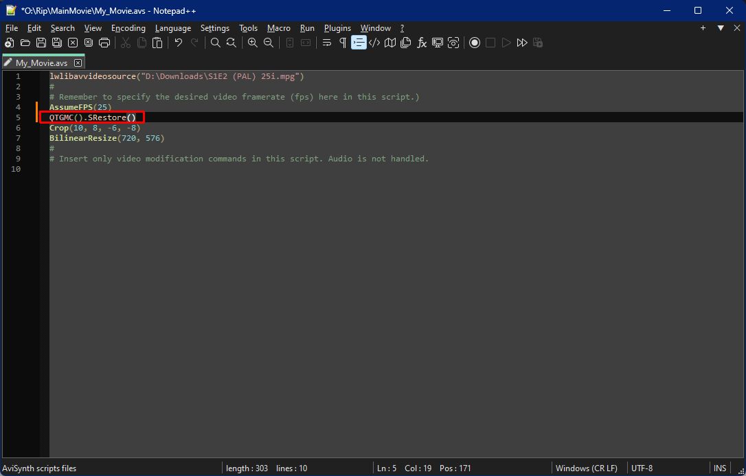Toggle INS typing mode in status bar
746x476 pixels.
tap(719, 468)
